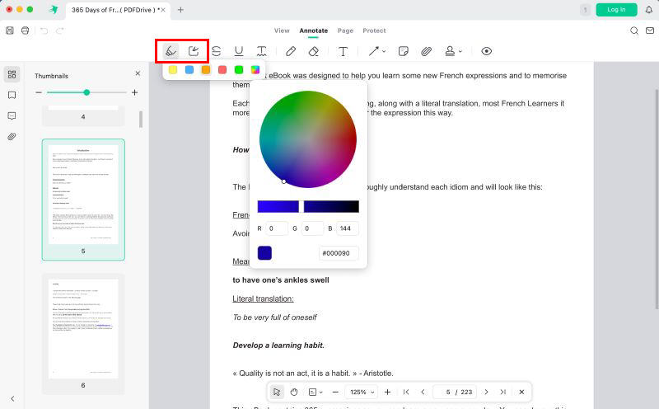The width and height of the screenshot is (659, 409).
Task: Click the Log In button
Action: 616,10
